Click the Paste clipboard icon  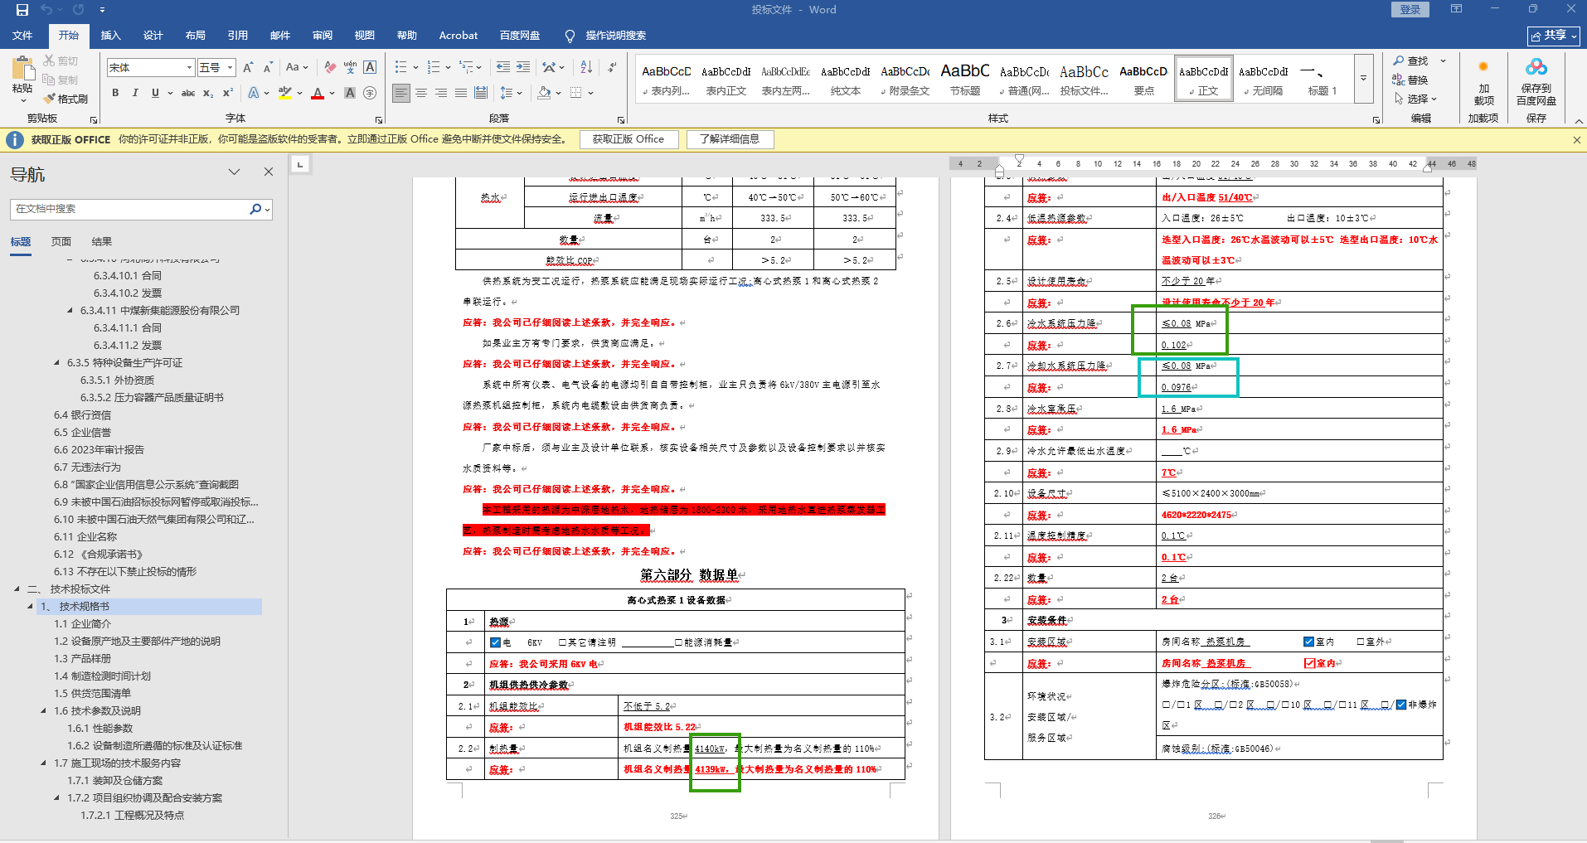pyautogui.click(x=22, y=68)
